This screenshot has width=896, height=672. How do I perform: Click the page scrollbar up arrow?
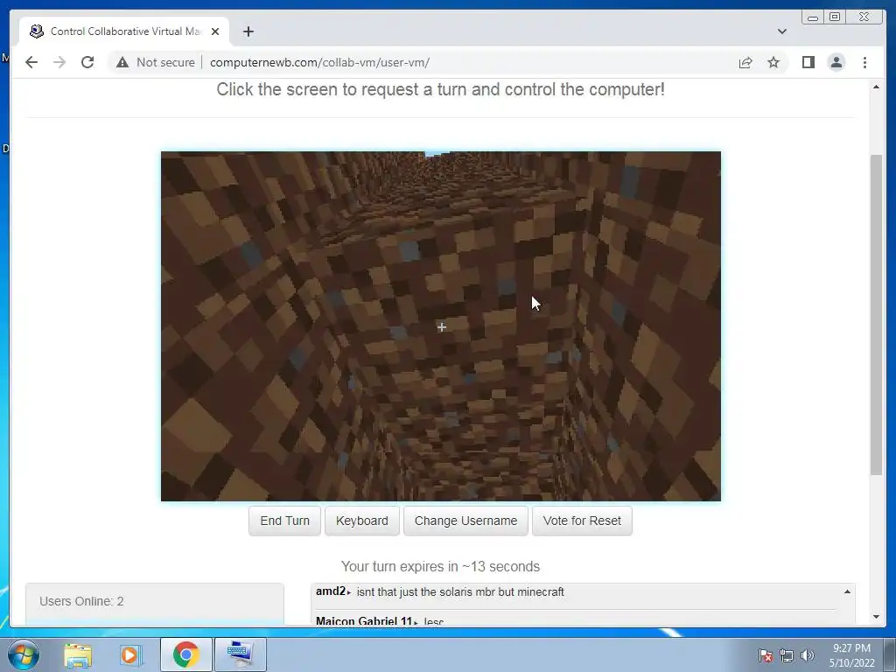(x=876, y=87)
